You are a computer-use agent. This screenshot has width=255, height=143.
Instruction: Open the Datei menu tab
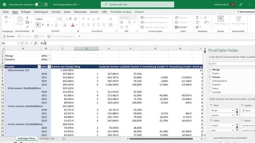(x=6, y=12)
